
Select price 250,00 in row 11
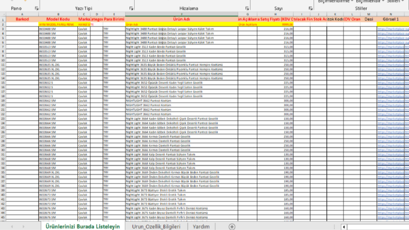coord(275,65)
